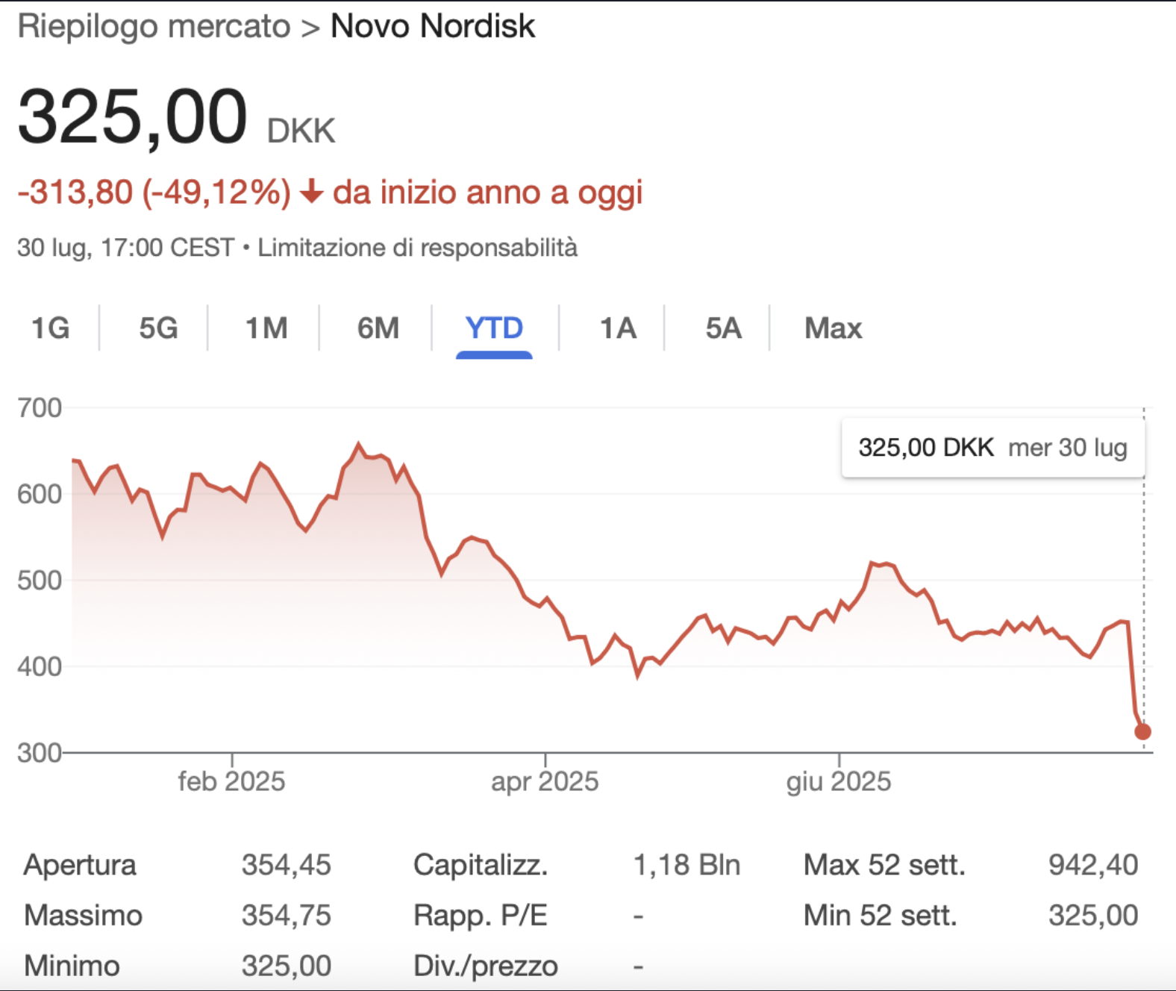Show the 1M price chart
1176x991 pixels.
pyautogui.click(x=266, y=328)
